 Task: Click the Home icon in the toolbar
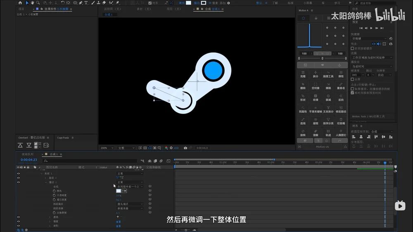[20, 3]
